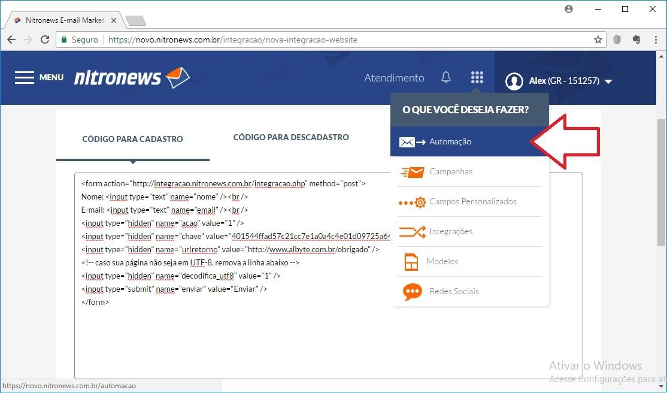Click the 'acao' hidden input line

pyautogui.click(x=162, y=223)
